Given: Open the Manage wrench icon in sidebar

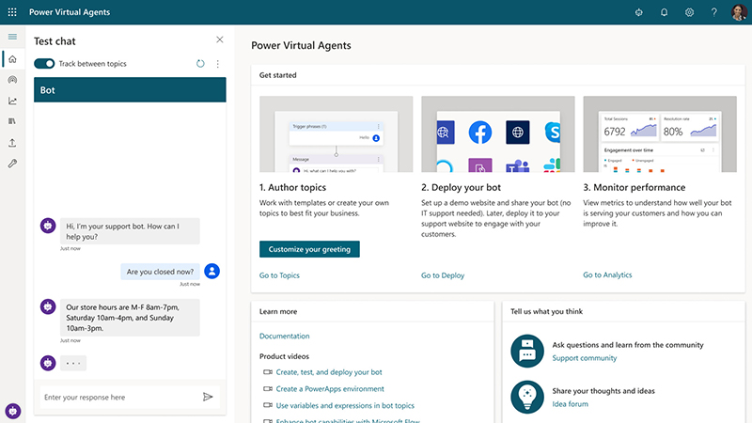Looking at the screenshot, I should [x=12, y=164].
